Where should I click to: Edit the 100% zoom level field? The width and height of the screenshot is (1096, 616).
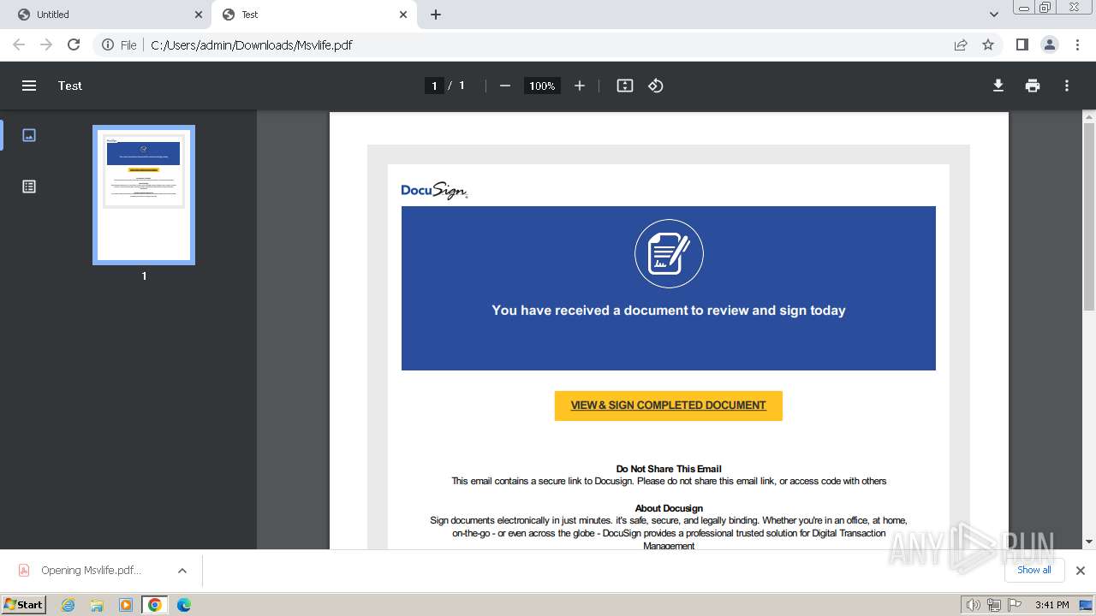tap(542, 86)
